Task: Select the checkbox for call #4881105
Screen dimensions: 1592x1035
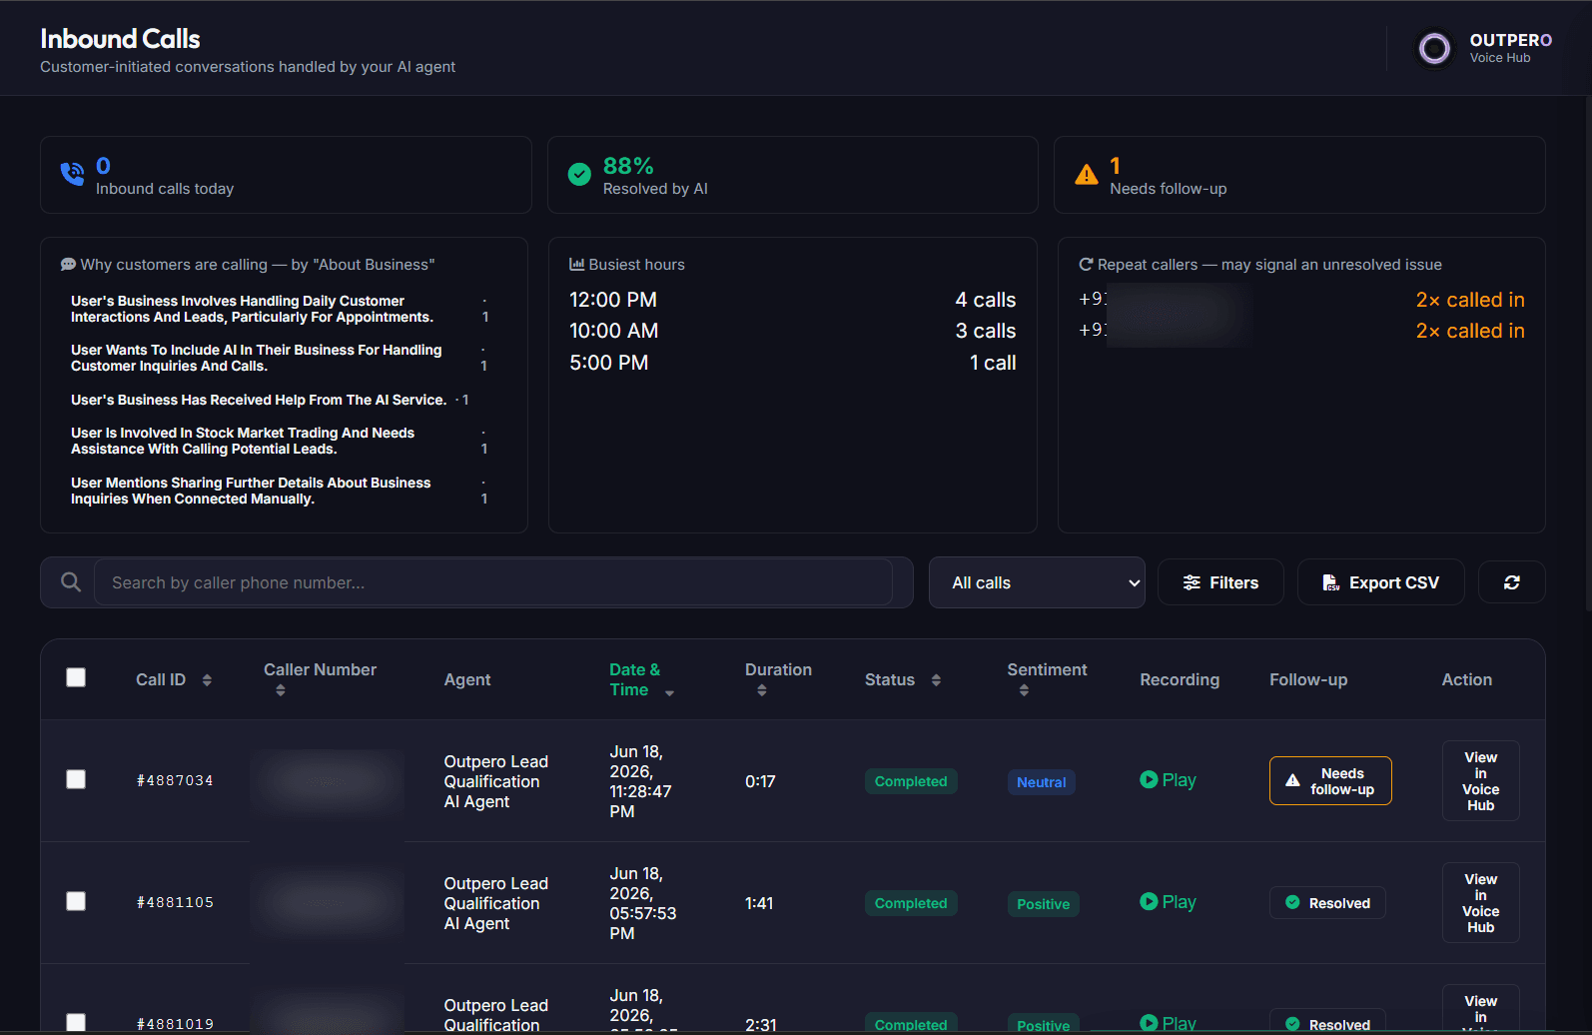Action: click(76, 901)
